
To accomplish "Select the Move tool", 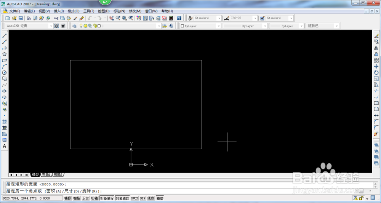I will pyautogui.click(x=376, y=66).
